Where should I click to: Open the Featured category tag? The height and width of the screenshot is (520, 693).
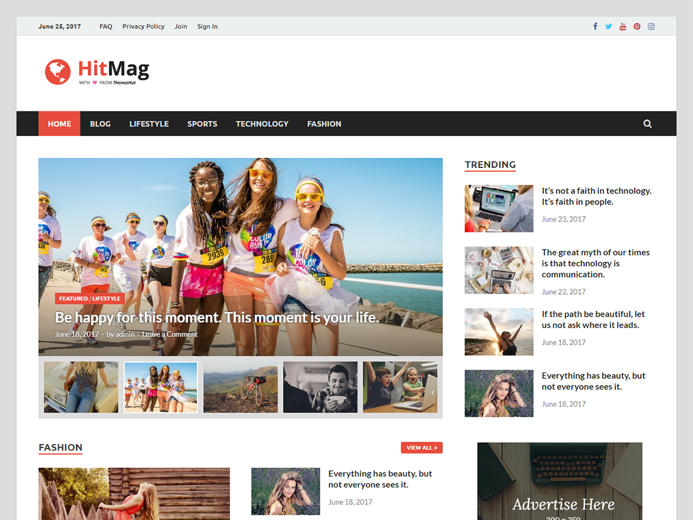tap(73, 299)
